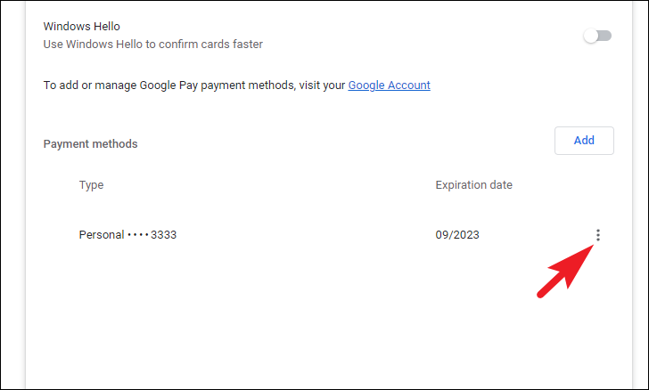Click the Type column header

(x=91, y=185)
